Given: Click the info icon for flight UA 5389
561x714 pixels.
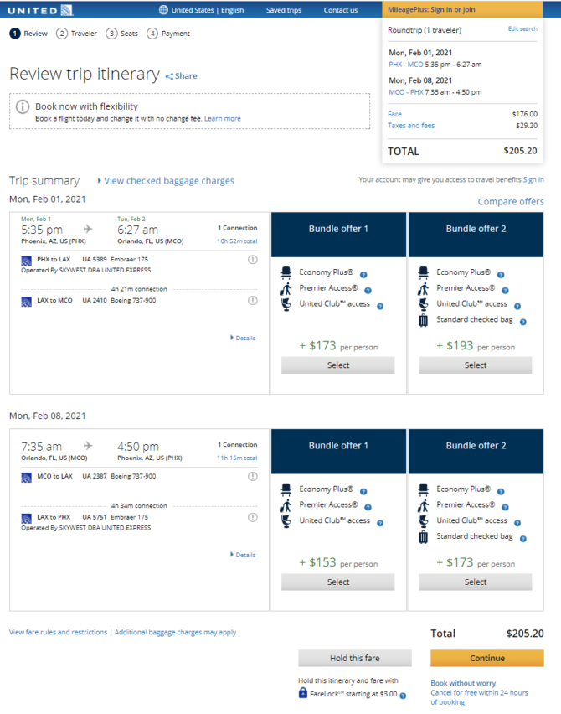Looking at the screenshot, I should tap(253, 260).
